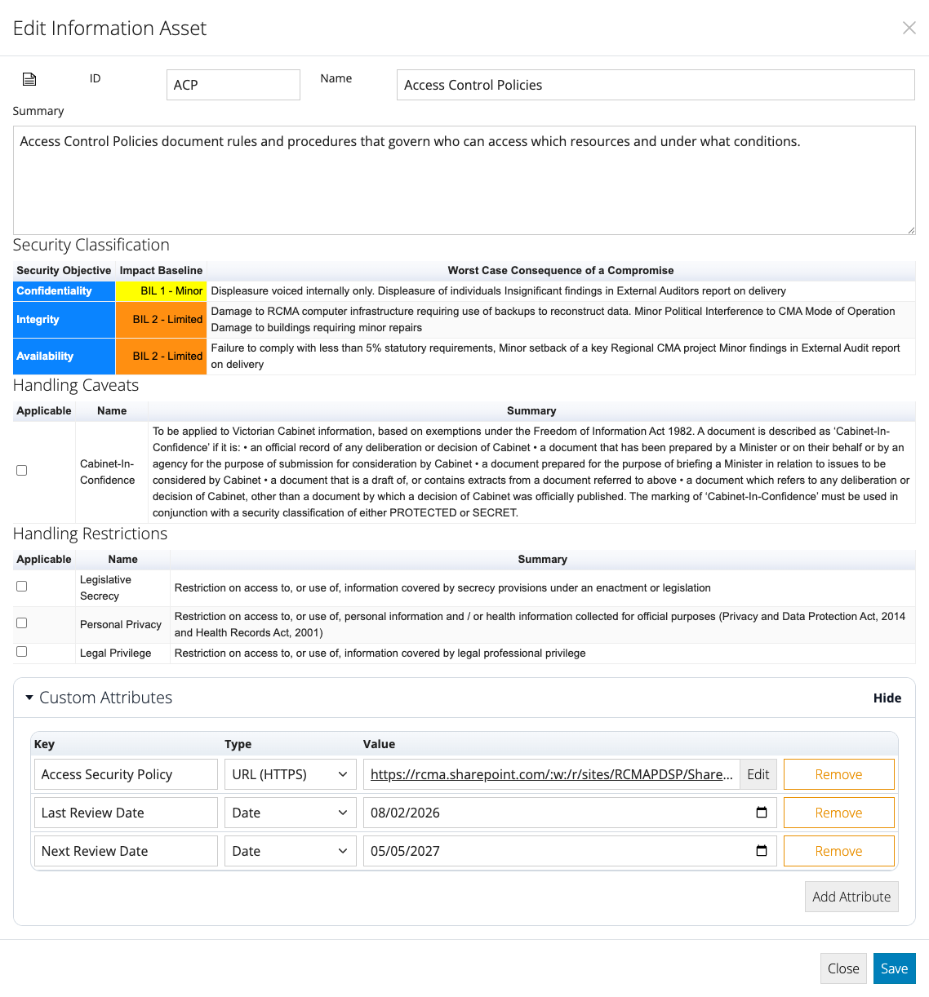Click Hide in the Custom Attributes header
Screen dimensions: 929x997
point(887,698)
